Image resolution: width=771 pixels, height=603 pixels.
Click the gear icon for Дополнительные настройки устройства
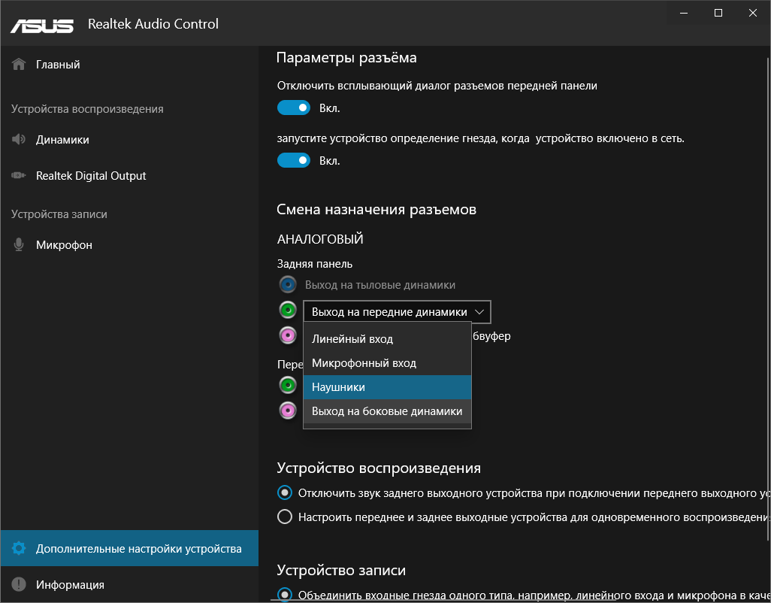point(20,549)
